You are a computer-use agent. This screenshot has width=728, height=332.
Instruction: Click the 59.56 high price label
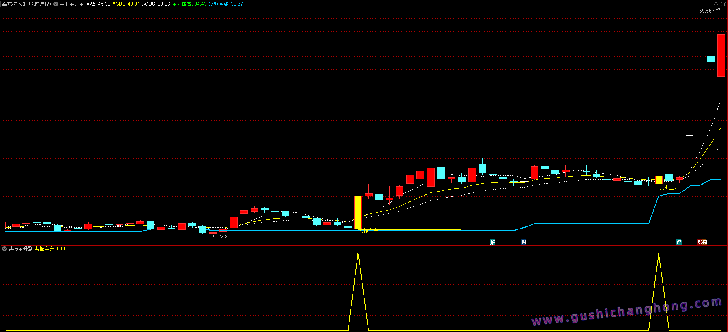pos(705,11)
